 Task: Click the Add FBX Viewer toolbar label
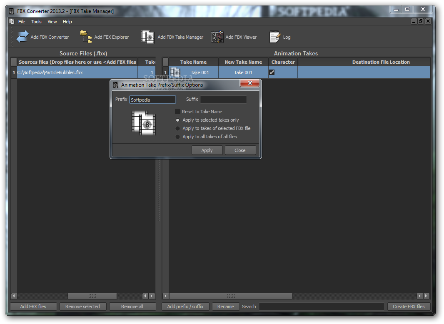(x=241, y=37)
